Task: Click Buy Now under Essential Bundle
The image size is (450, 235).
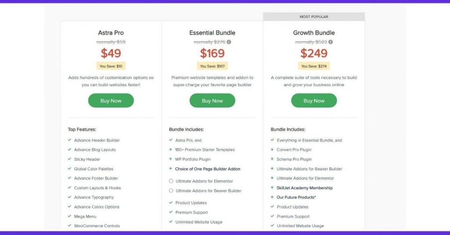Action: click(x=212, y=100)
